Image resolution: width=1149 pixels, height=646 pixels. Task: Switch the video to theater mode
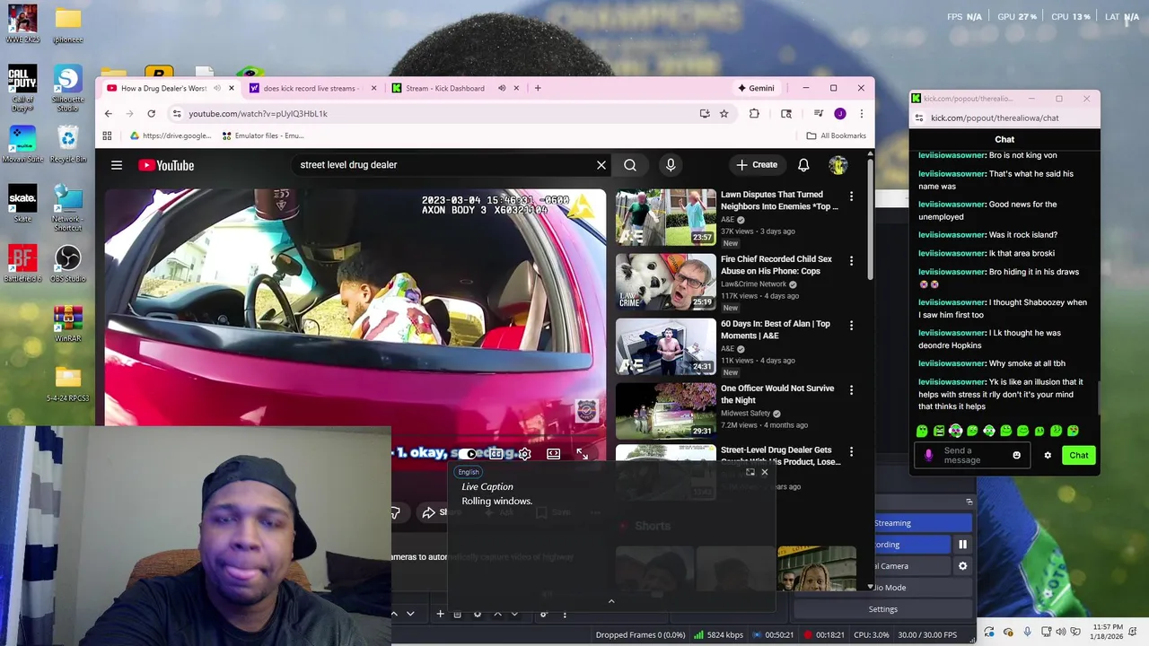[x=553, y=454]
